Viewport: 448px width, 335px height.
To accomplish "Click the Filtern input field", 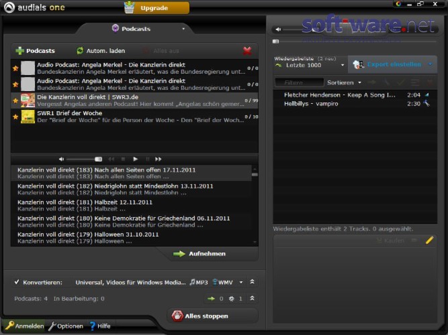I will 299,82.
